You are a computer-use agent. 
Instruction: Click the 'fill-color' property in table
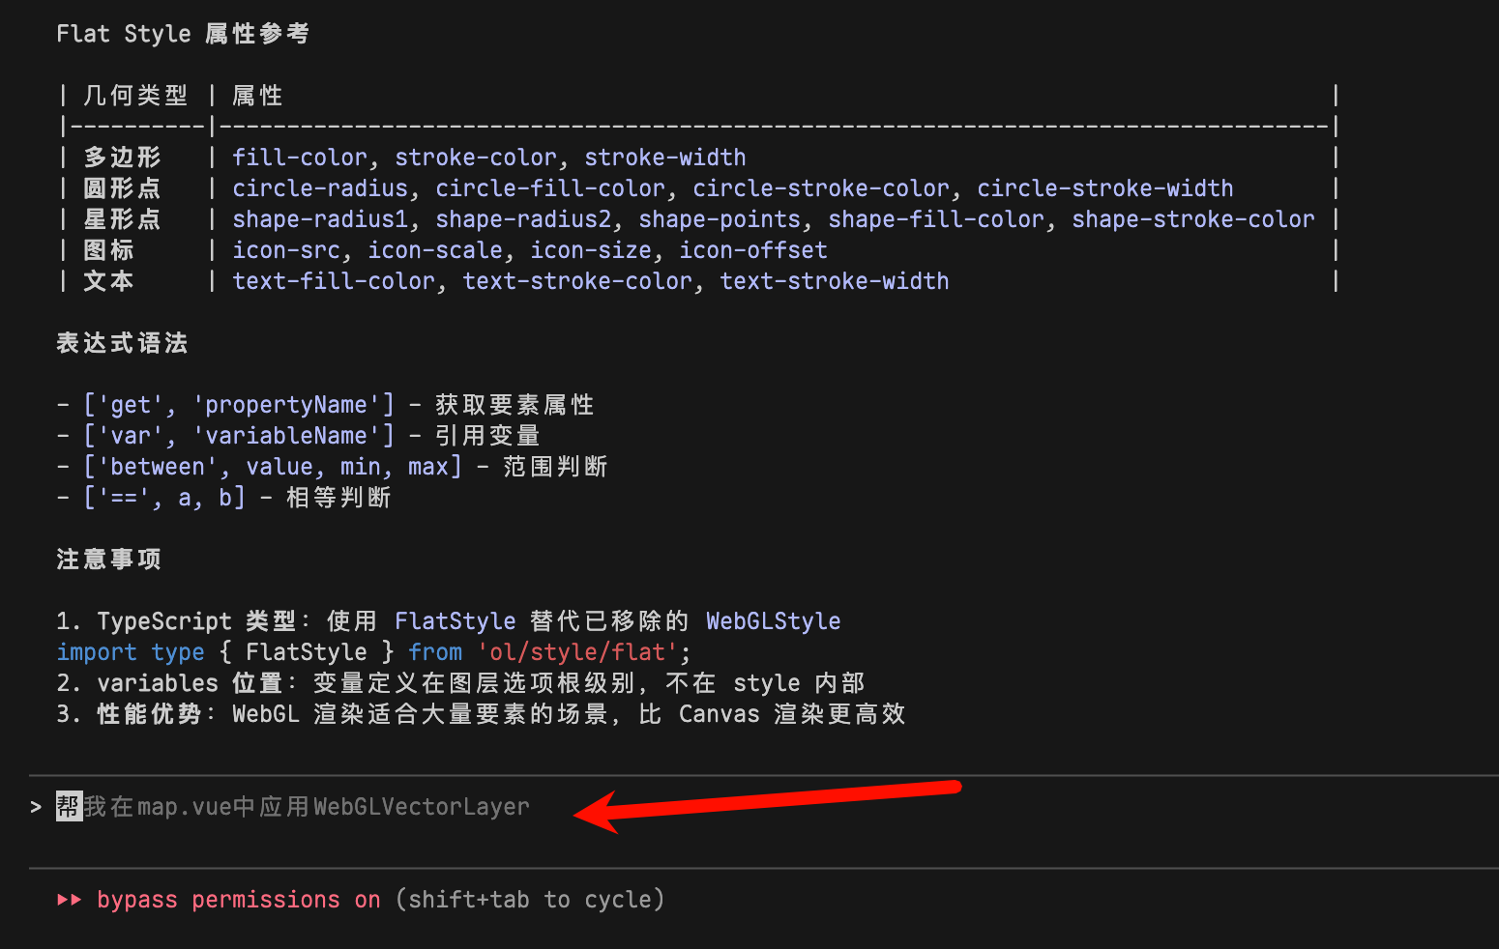(300, 158)
